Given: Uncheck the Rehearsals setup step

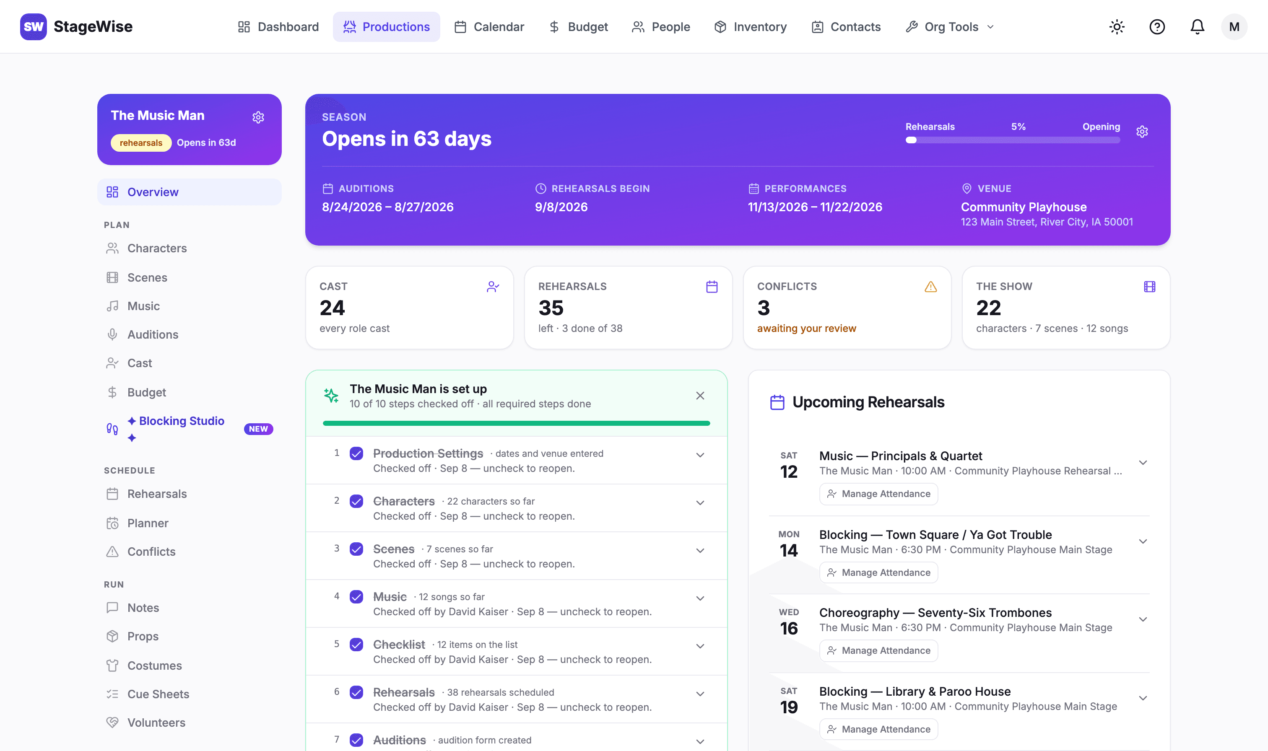Looking at the screenshot, I should (356, 692).
